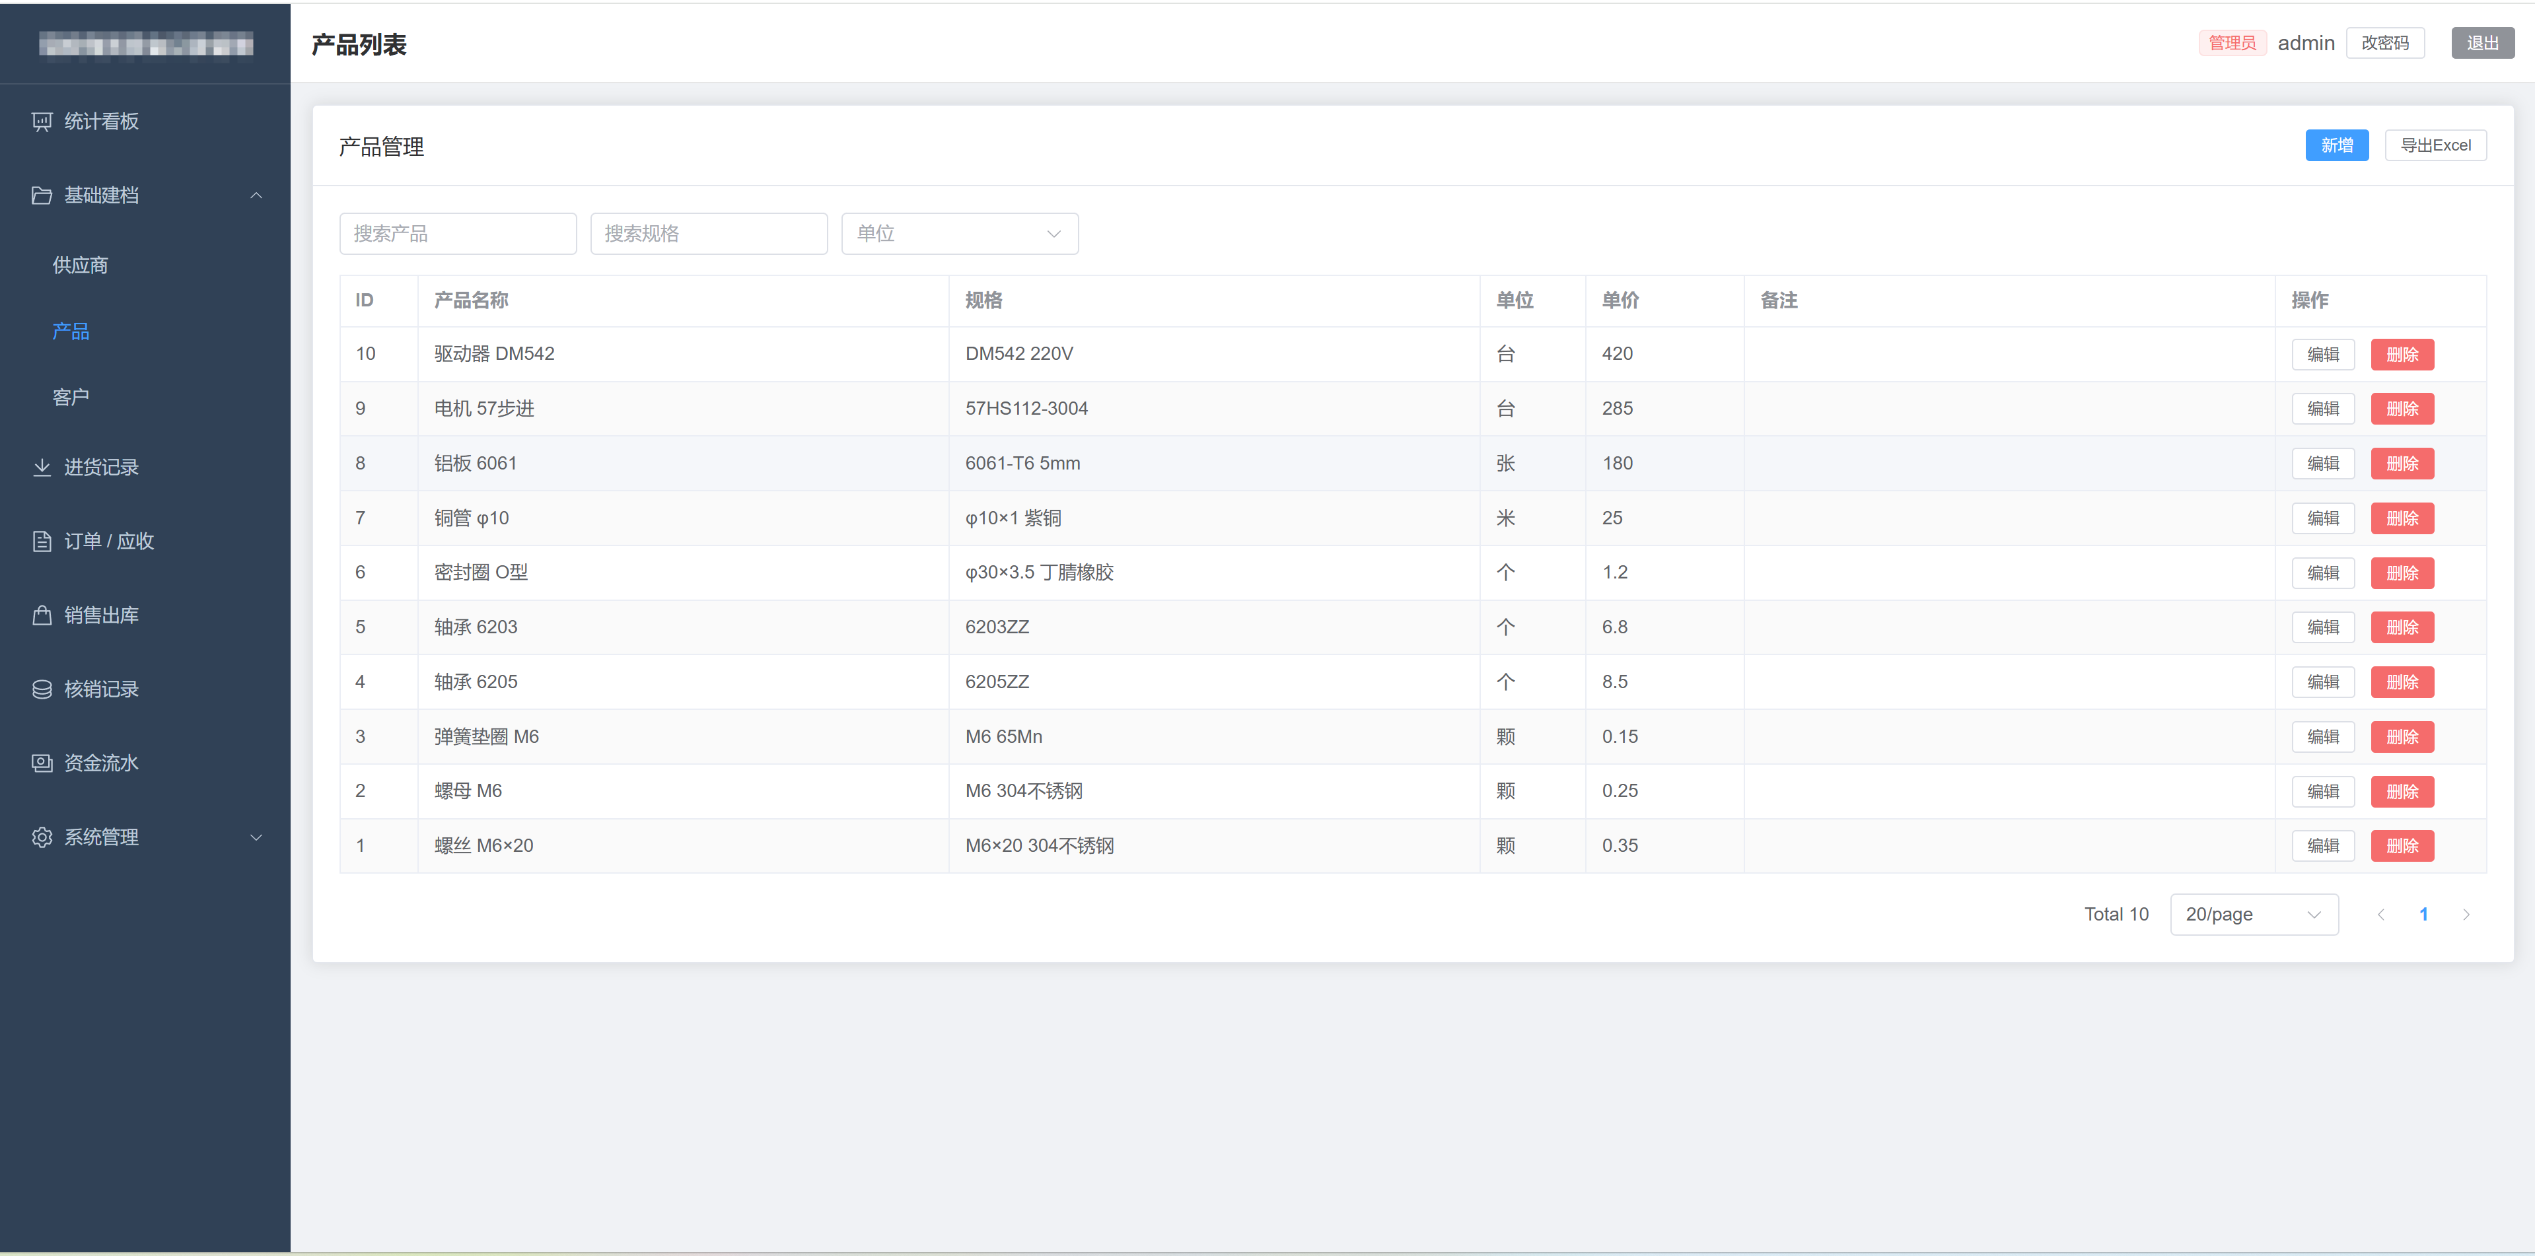
Task: Edit the 轴承 6205 row
Action: click(2322, 681)
